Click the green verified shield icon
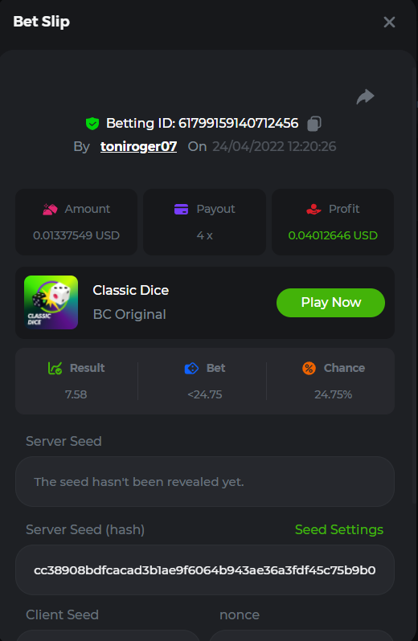The image size is (418, 641). [92, 124]
